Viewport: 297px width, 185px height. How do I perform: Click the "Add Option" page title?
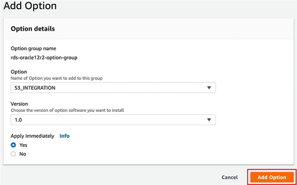(x=30, y=5)
